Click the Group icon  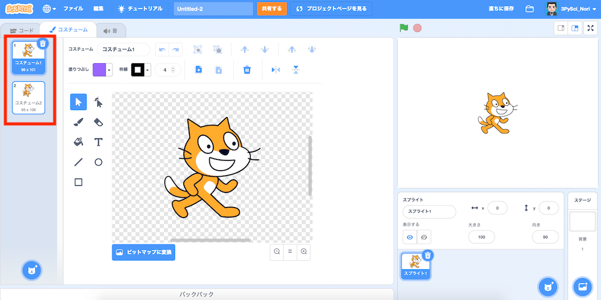(x=198, y=49)
